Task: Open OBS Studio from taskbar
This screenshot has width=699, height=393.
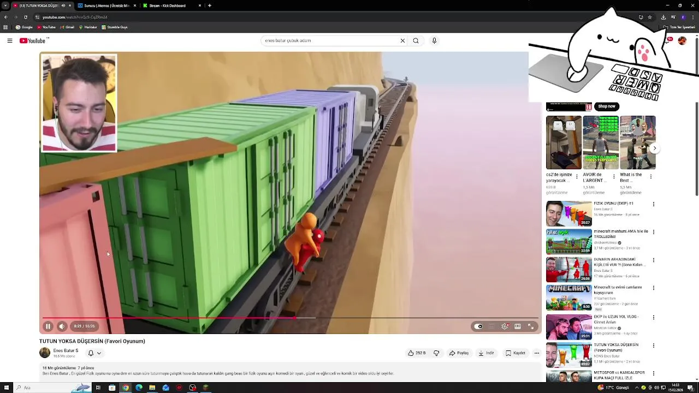Action: pos(193,388)
